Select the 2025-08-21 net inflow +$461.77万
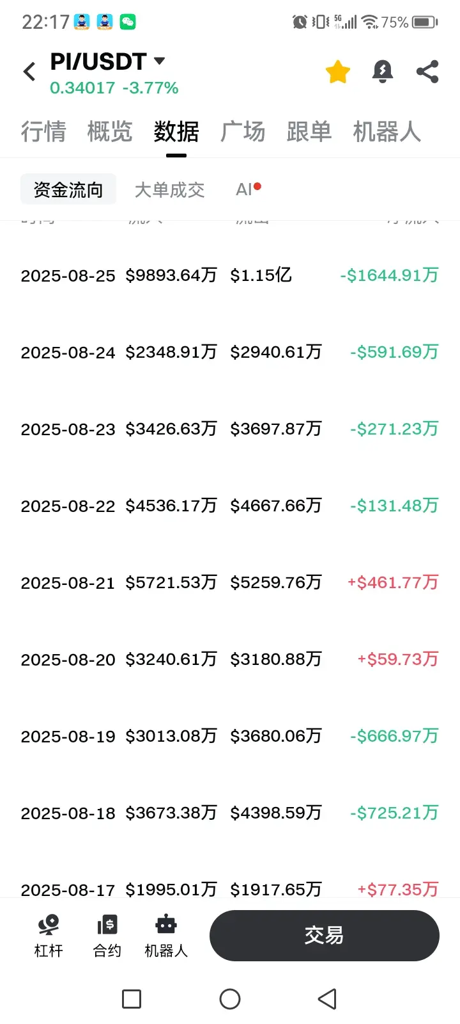The width and height of the screenshot is (460, 1024). coord(393,582)
